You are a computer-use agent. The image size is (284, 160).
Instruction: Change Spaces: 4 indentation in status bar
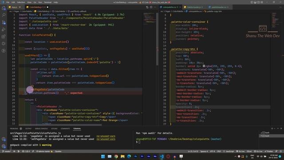[x=204, y=151]
